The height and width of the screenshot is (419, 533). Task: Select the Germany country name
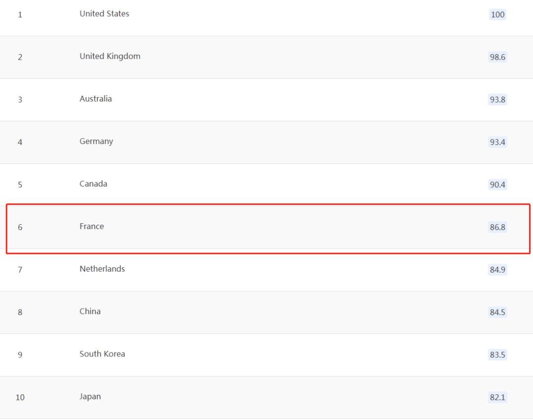(96, 141)
